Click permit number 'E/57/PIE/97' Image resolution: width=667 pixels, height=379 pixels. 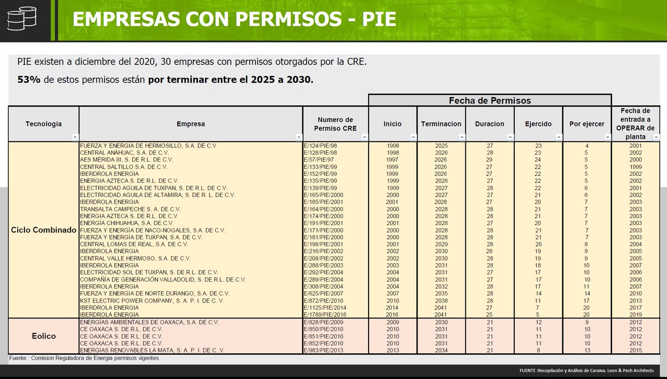click(318, 159)
